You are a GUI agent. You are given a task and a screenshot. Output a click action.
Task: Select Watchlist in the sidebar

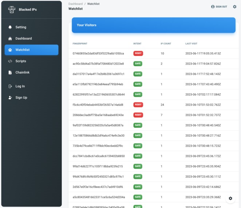tap(32, 50)
